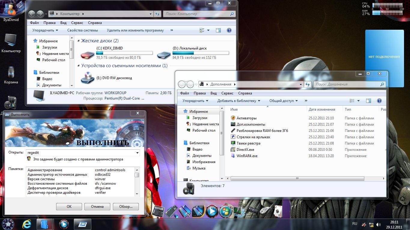This screenshot has height=230, width=410.
Task: Open Сервис menu in Компьютер window
Action: pyautogui.click(x=77, y=23)
